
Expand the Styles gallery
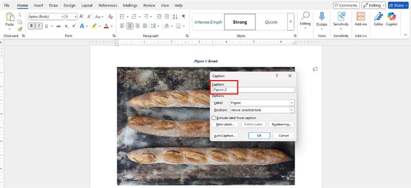290,22
